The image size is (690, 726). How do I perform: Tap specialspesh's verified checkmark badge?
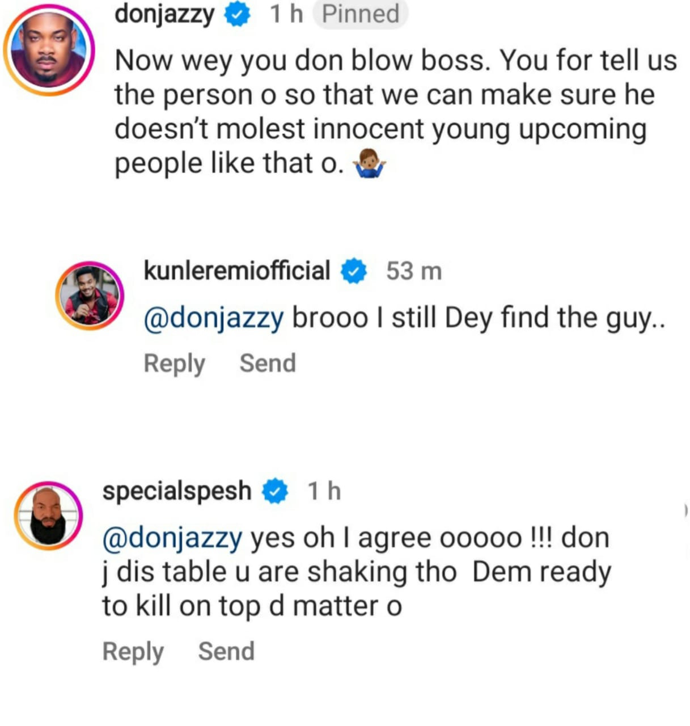[x=275, y=492]
